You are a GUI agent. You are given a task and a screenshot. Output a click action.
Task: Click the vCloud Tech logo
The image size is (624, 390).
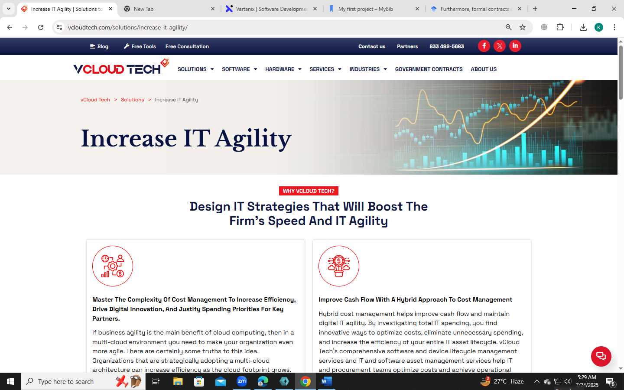click(121, 67)
